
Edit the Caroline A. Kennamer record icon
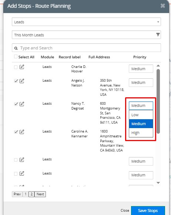pos(22,132)
